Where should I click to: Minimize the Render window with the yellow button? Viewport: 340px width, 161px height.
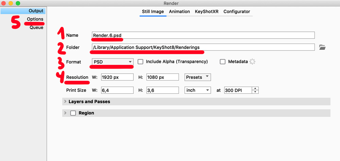(x=11, y=3)
